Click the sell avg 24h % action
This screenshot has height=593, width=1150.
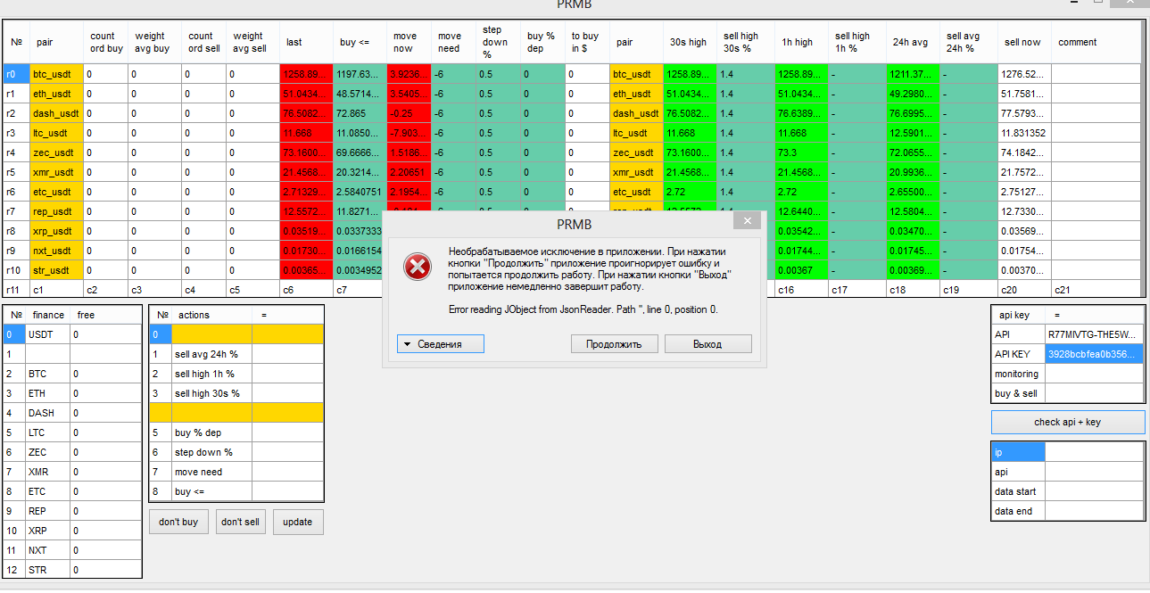(199, 354)
